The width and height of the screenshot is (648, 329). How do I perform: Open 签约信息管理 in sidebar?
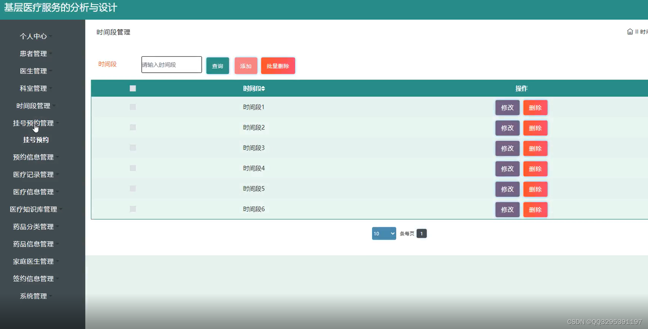[35, 278]
